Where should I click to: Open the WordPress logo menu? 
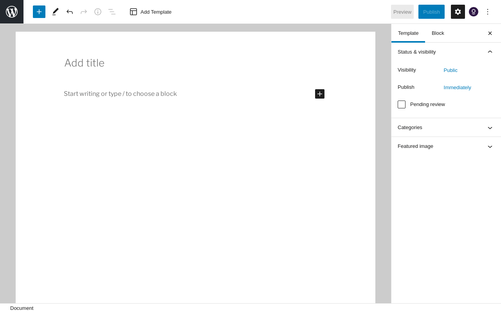click(x=12, y=12)
